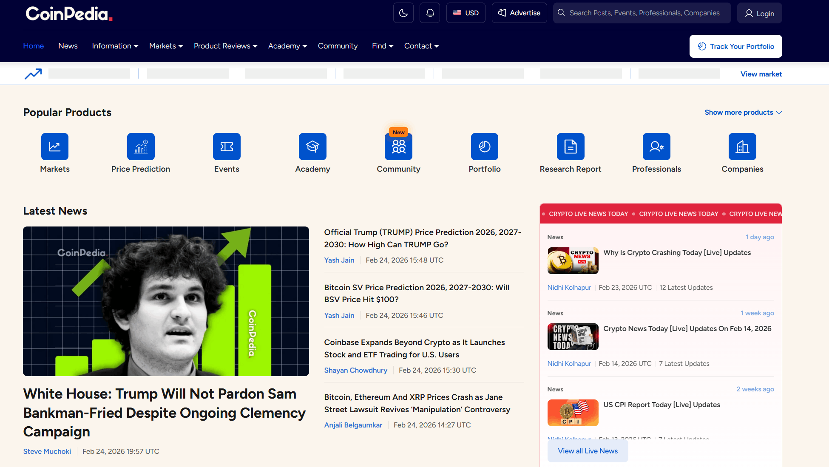Image resolution: width=829 pixels, height=467 pixels.
Task: Open the Sam Bankman-Fried article thumbnail
Action: [166, 301]
